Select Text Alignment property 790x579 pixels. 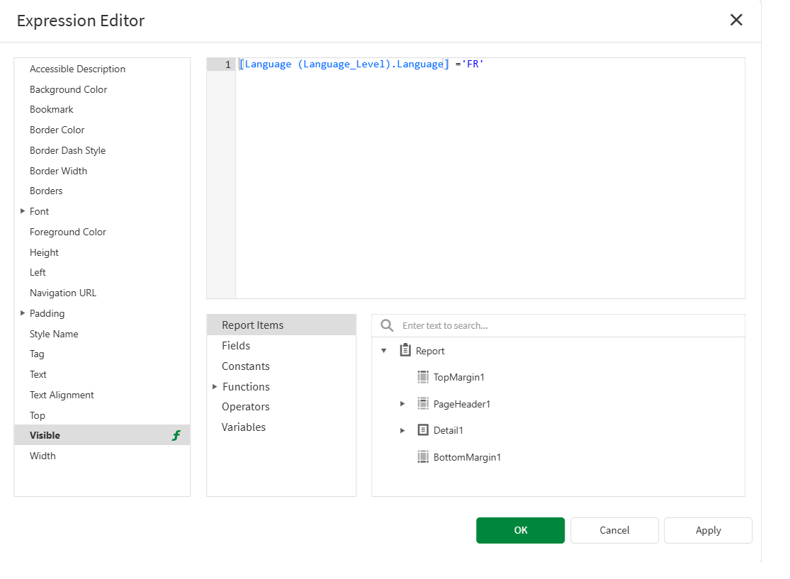pyautogui.click(x=62, y=395)
